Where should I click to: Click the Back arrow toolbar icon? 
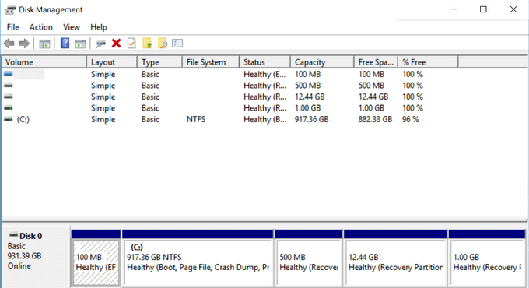point(9,44)
